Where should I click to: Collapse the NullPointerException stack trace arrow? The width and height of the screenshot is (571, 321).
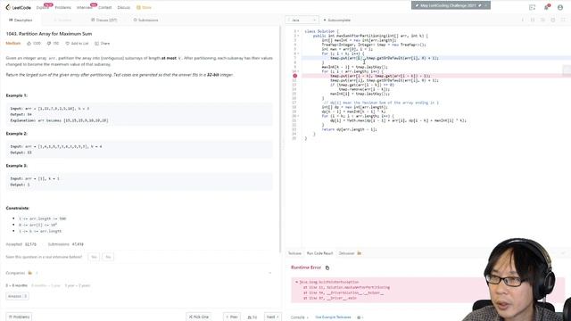coord(297,282)
